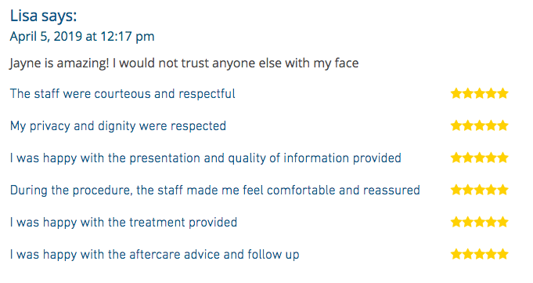Viewport: 533px width, 283px height.
Task: Click the middle star in treatment provided row
Action: click(x=479, y=222)
